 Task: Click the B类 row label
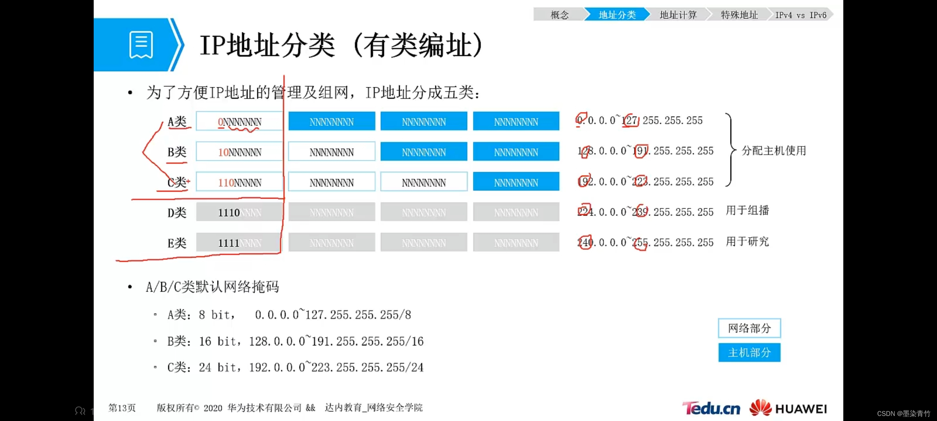tap(177, 152)
